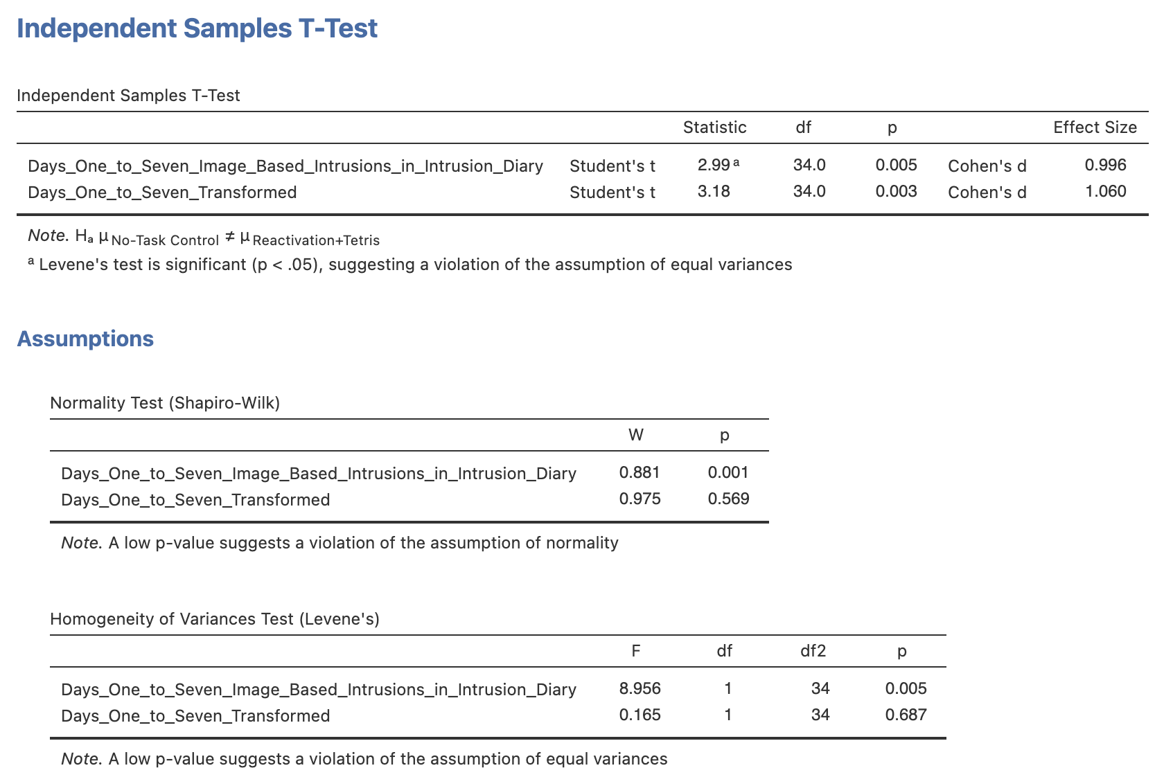Select the Levene's p value 0.687
1164x777 pixels.
[906, 715]
